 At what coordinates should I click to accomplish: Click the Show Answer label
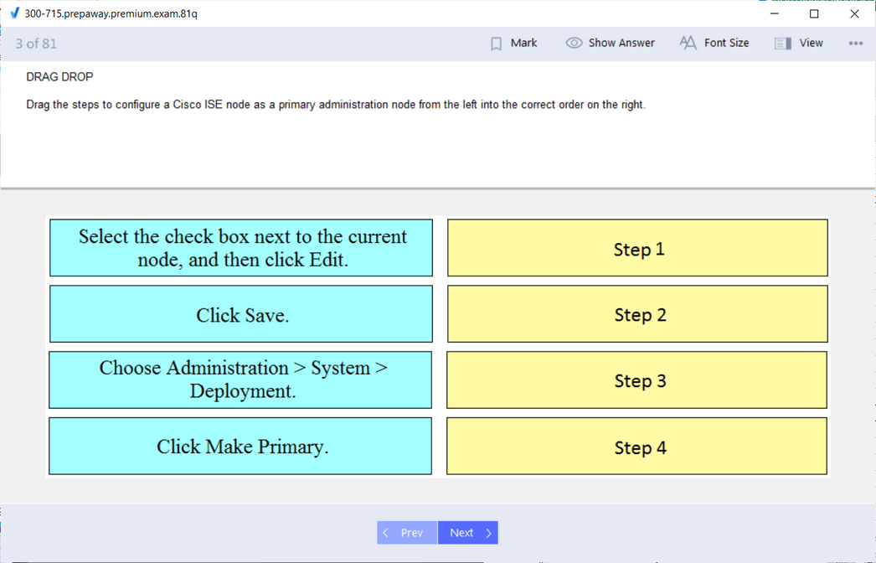click(621, 43)
